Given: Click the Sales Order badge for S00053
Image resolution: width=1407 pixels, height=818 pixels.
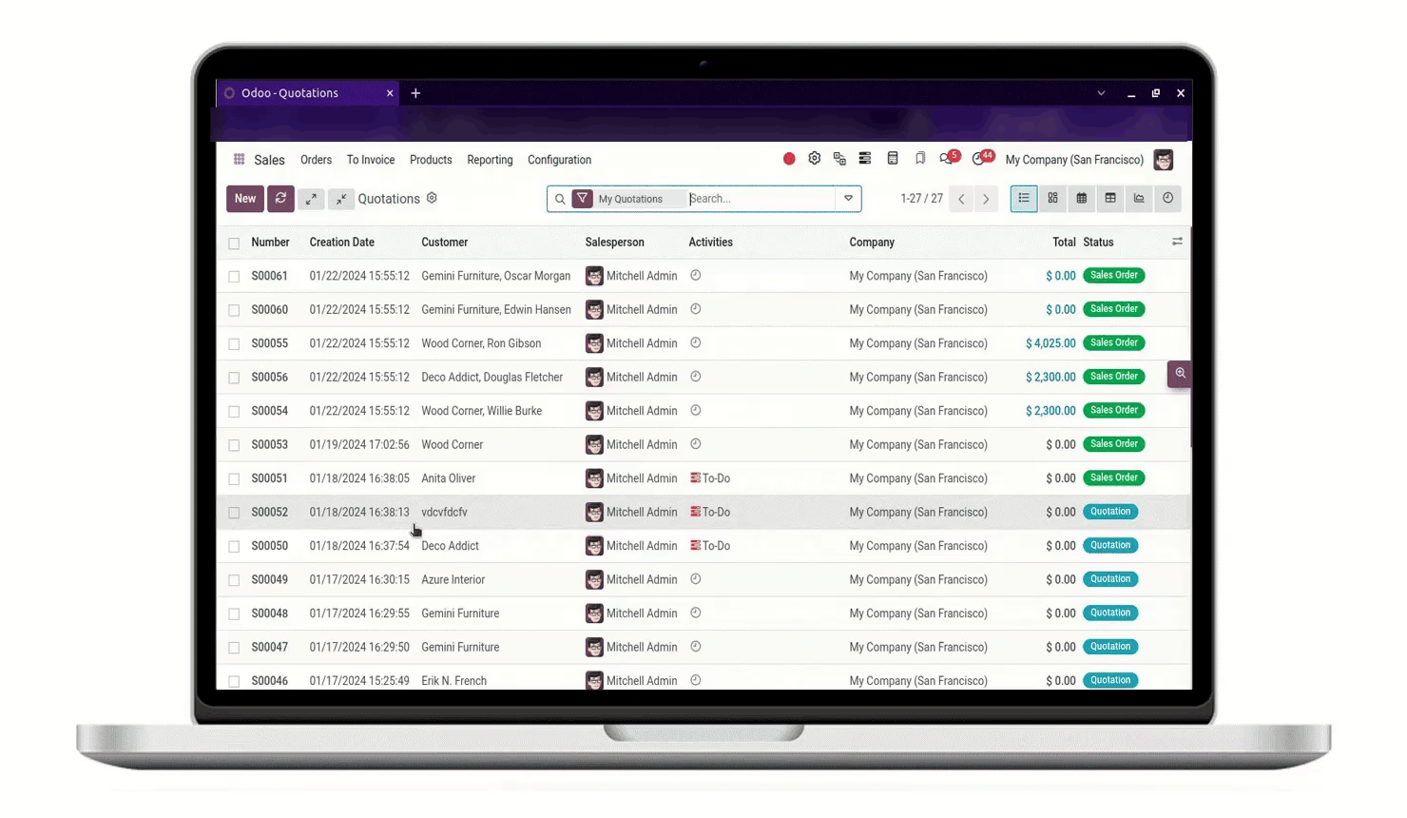Looking at the screenshot, I should tap(1114, 444).
